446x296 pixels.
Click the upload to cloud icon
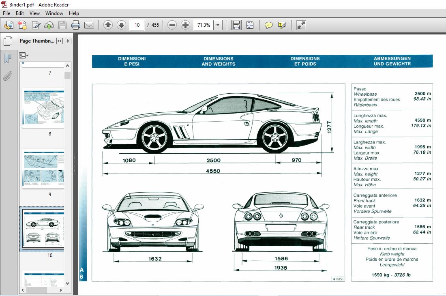point(49,25)
